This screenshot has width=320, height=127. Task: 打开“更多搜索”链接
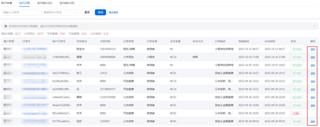[x=113, y=12]
